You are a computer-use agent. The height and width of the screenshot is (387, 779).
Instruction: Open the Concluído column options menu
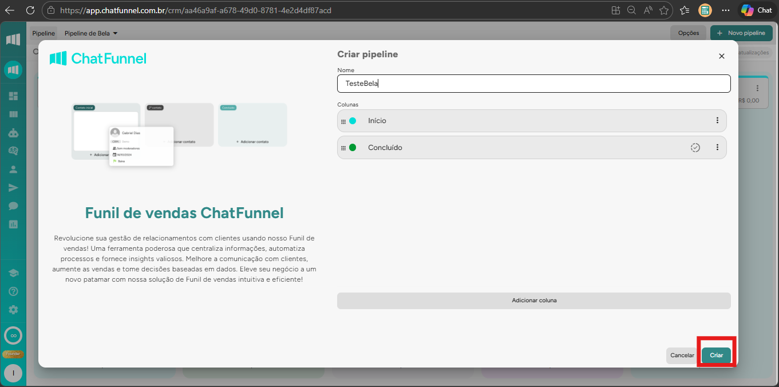pos(717,148)
